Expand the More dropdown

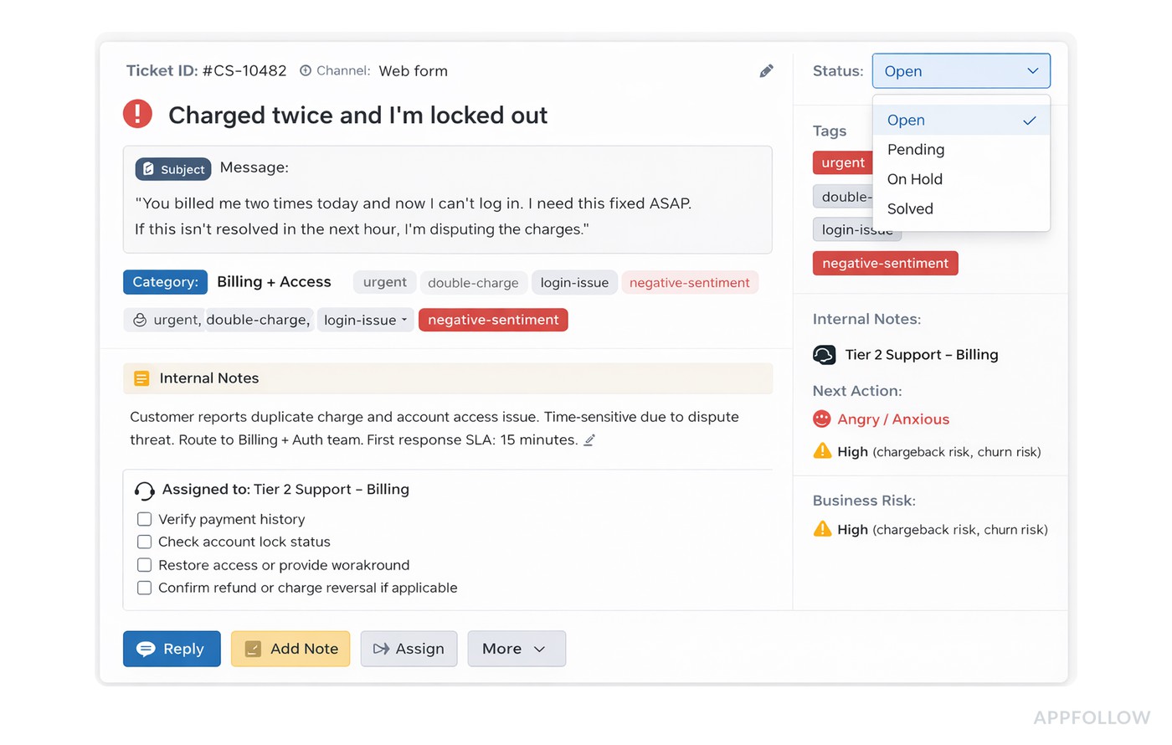(x=517, y=649)
